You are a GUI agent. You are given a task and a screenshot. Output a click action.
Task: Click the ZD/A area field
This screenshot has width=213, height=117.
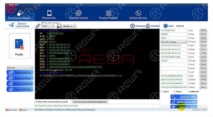[174, 38]
